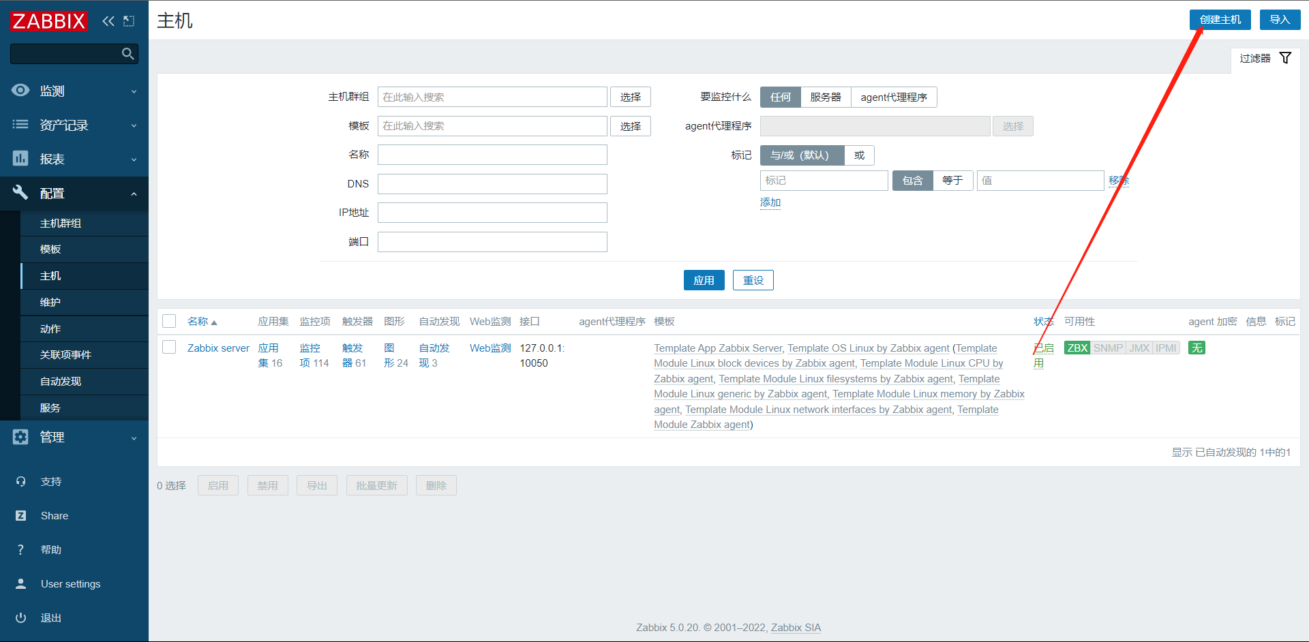Screen dimensions: 1309x642
Task: Open 主机群组 选择 picker button
Action: click(x=631, y=97)
